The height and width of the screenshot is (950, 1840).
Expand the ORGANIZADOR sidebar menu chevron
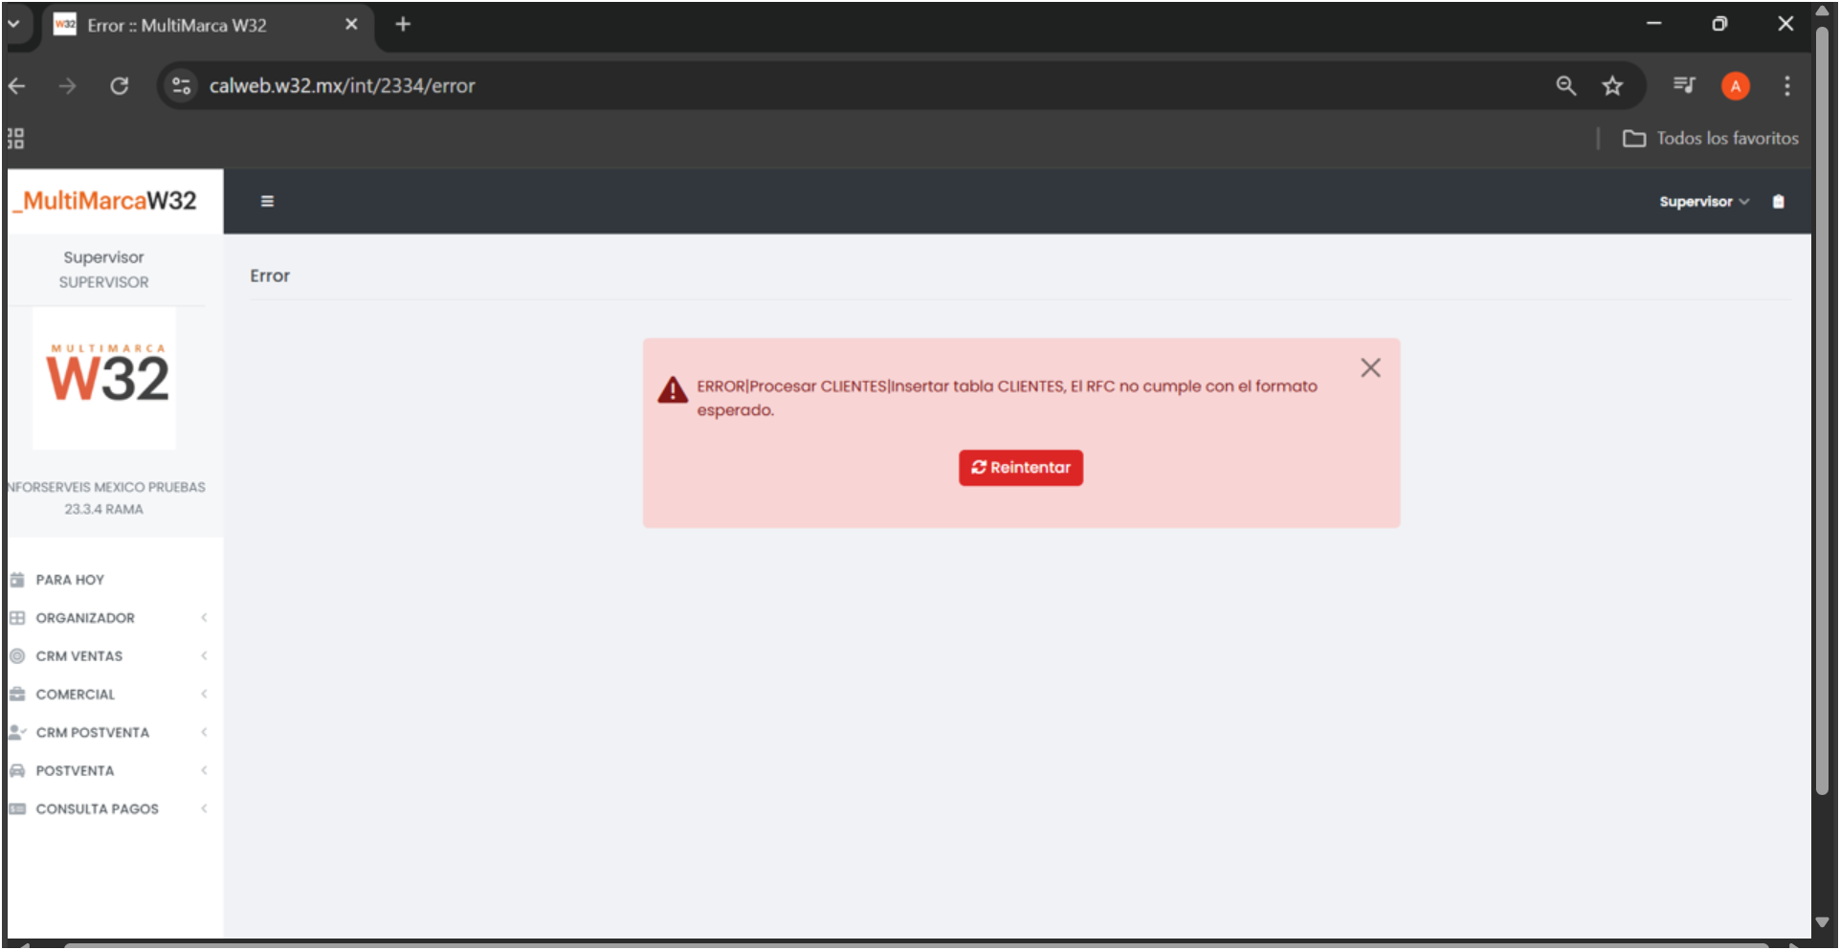tap(204, 618)
